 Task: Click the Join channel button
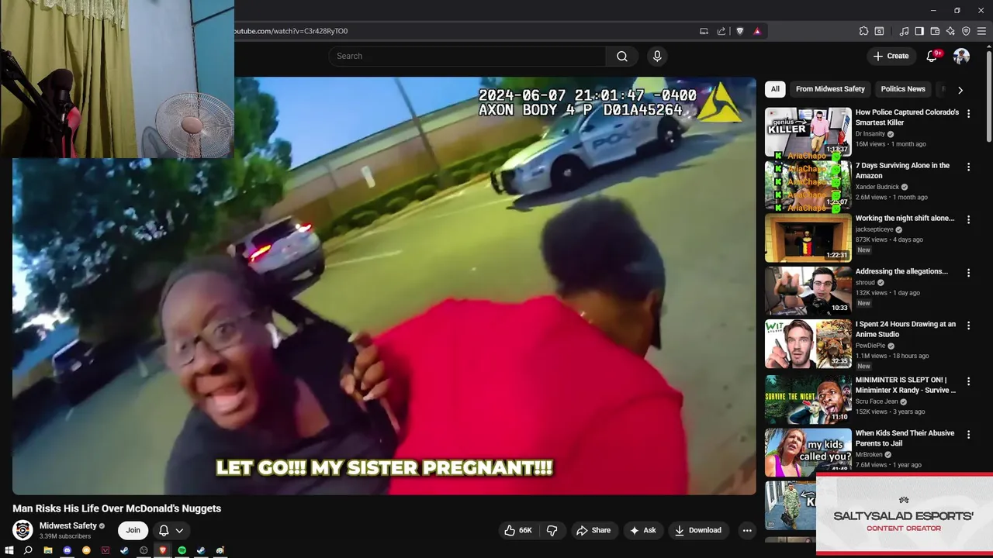[133, 530]
